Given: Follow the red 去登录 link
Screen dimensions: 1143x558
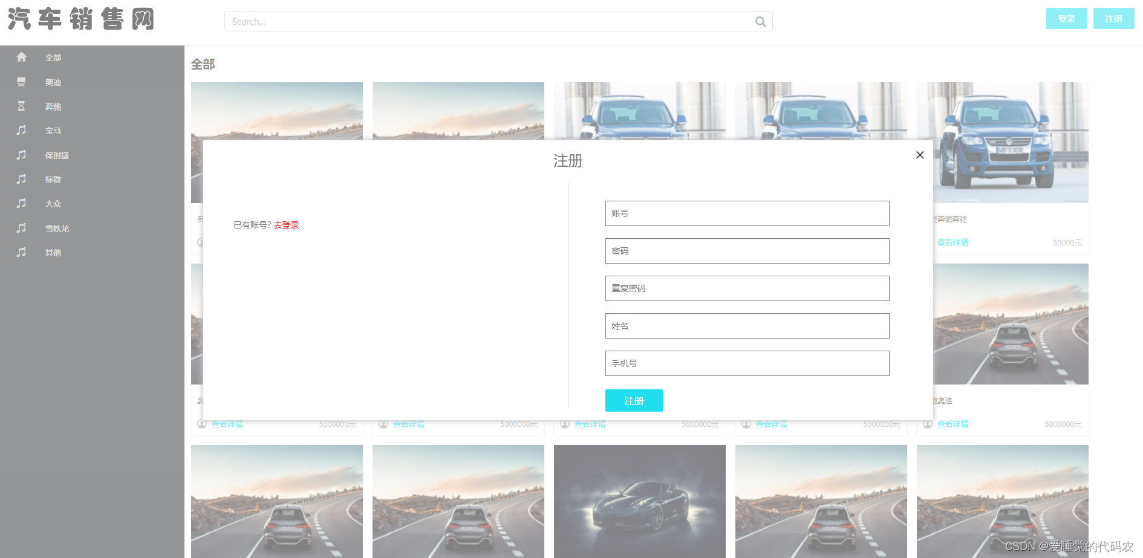Looking at the screenshot, I should click(x=287, y=225).
